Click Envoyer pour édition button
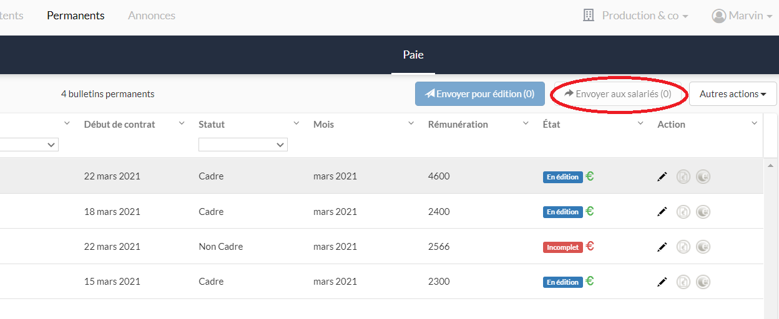This screenshot has width=779, height=319. tap(480, 94)
